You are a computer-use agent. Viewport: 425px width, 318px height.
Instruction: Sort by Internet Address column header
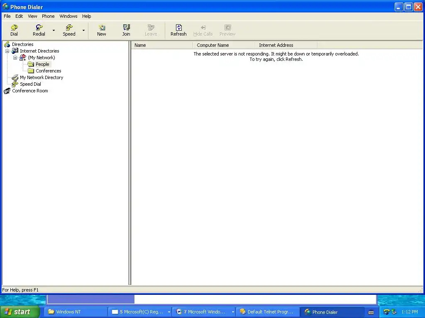pos(286,45)
